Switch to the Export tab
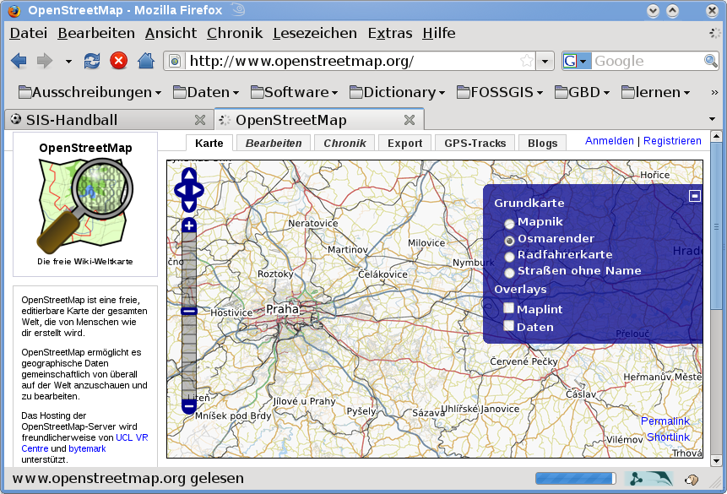 pos(404,144)
